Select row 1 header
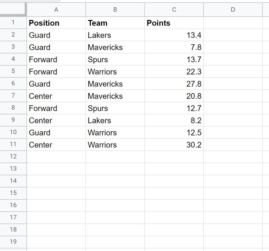The height and width of the screenshot is (251, 269). coord(13,23)
